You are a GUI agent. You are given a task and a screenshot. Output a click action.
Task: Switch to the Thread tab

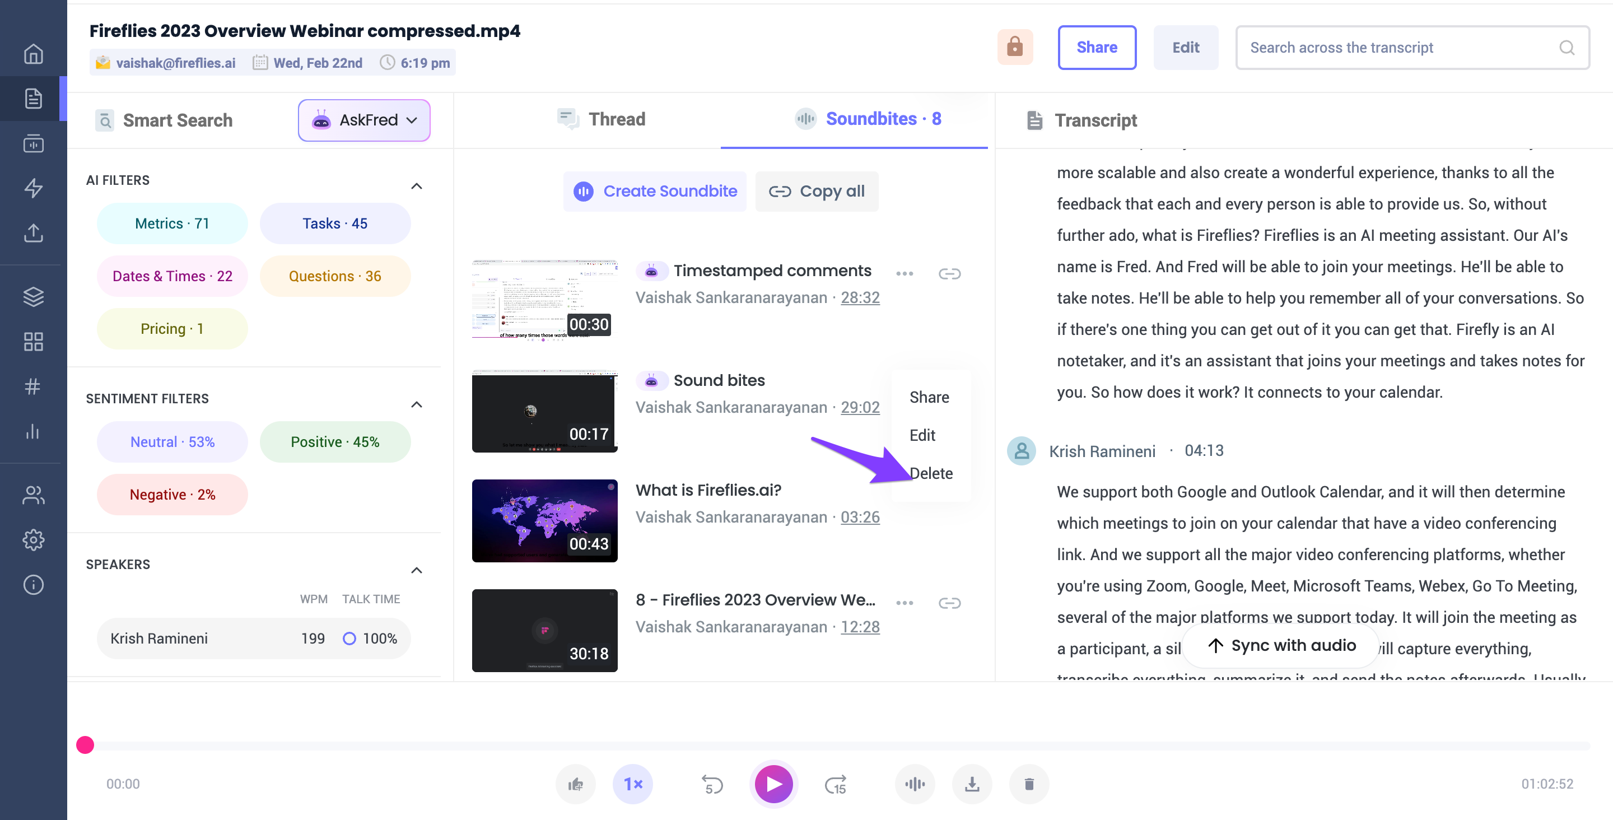click(601, 119)
